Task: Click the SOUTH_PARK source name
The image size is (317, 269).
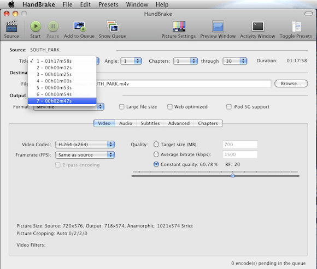Action: (x=45, y=50)
